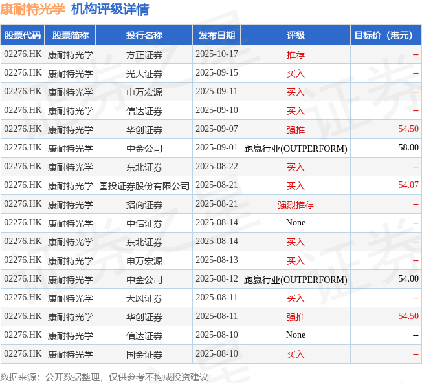Click the heading 机构评级详情
Viewport: 422px width, 383px height.
(110, 10)
